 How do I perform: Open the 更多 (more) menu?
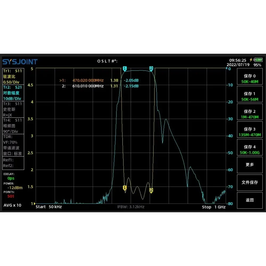point(250,165)
